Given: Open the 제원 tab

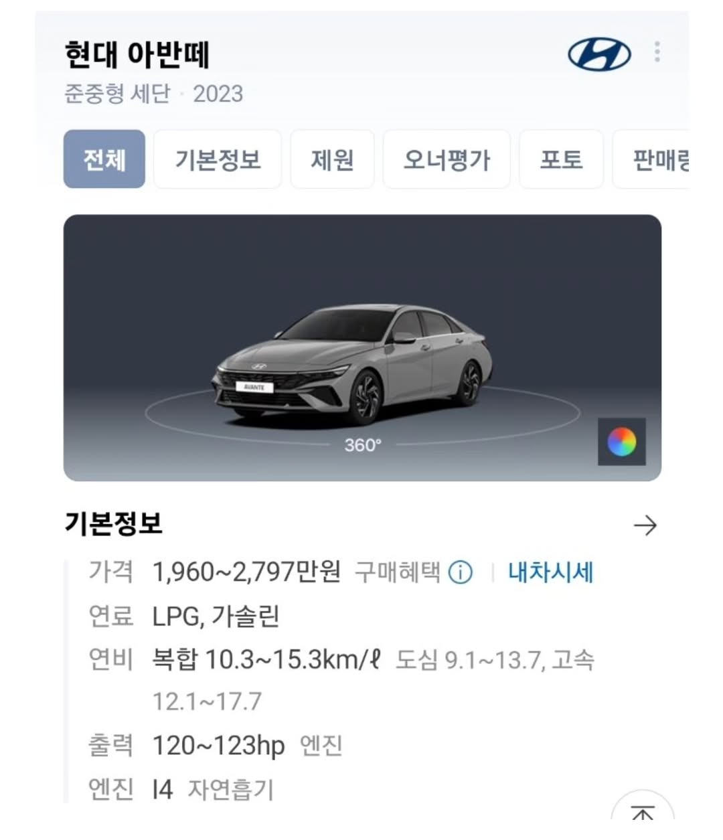Looking at the screenshot, I should pos(332,159).
